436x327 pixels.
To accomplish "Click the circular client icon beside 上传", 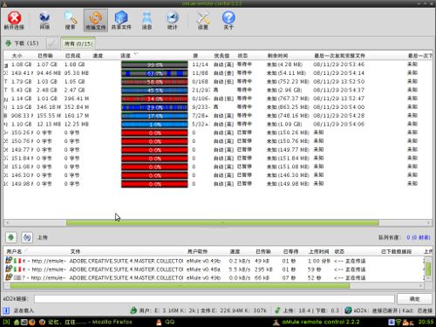I will [27, 237].
